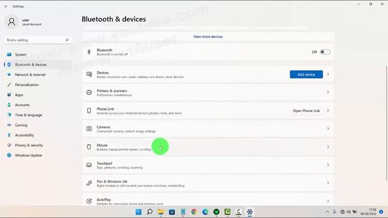
Task: Click the Touchpad settings row title
Action: coord(104,163)
